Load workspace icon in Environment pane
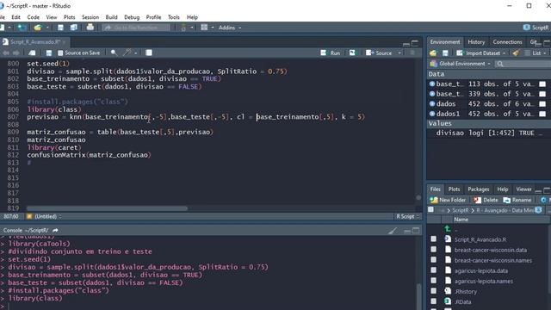 433,53
